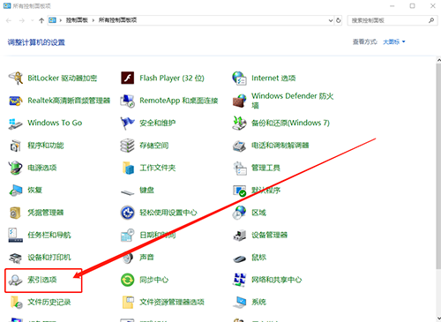Select 控制面板 in the breadcrumb path

77,20
